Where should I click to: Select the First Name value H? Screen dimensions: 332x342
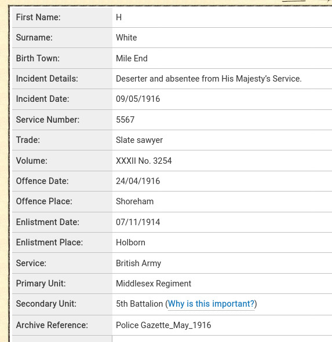click(x=119, y=17)
